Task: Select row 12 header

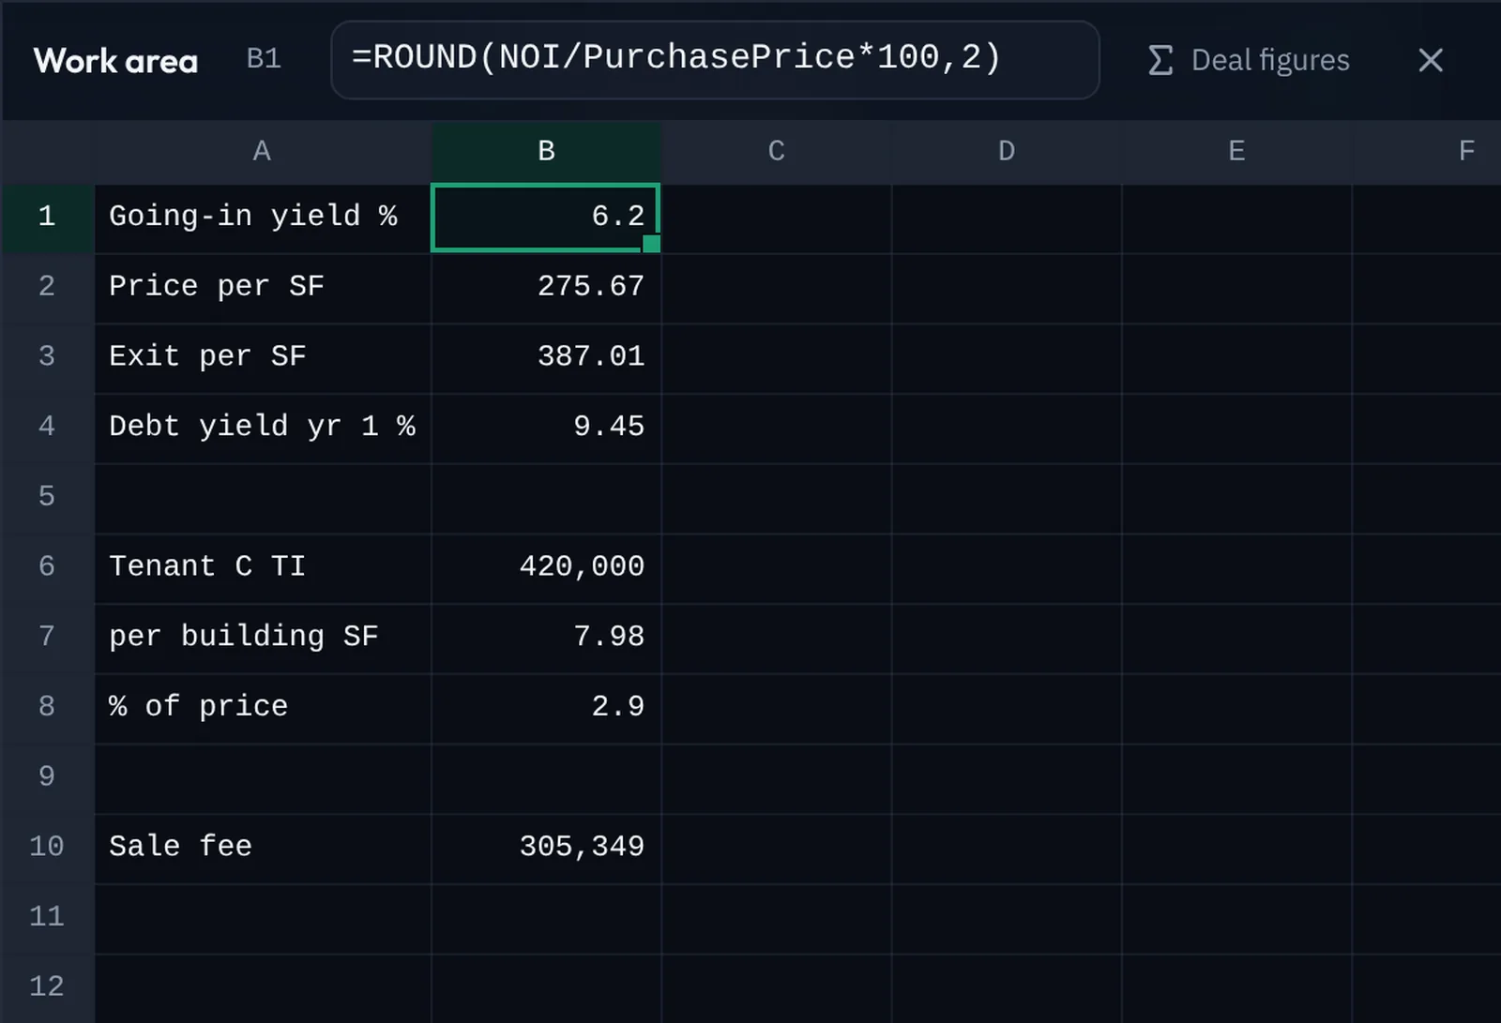Action: click(x=47, y=987)
